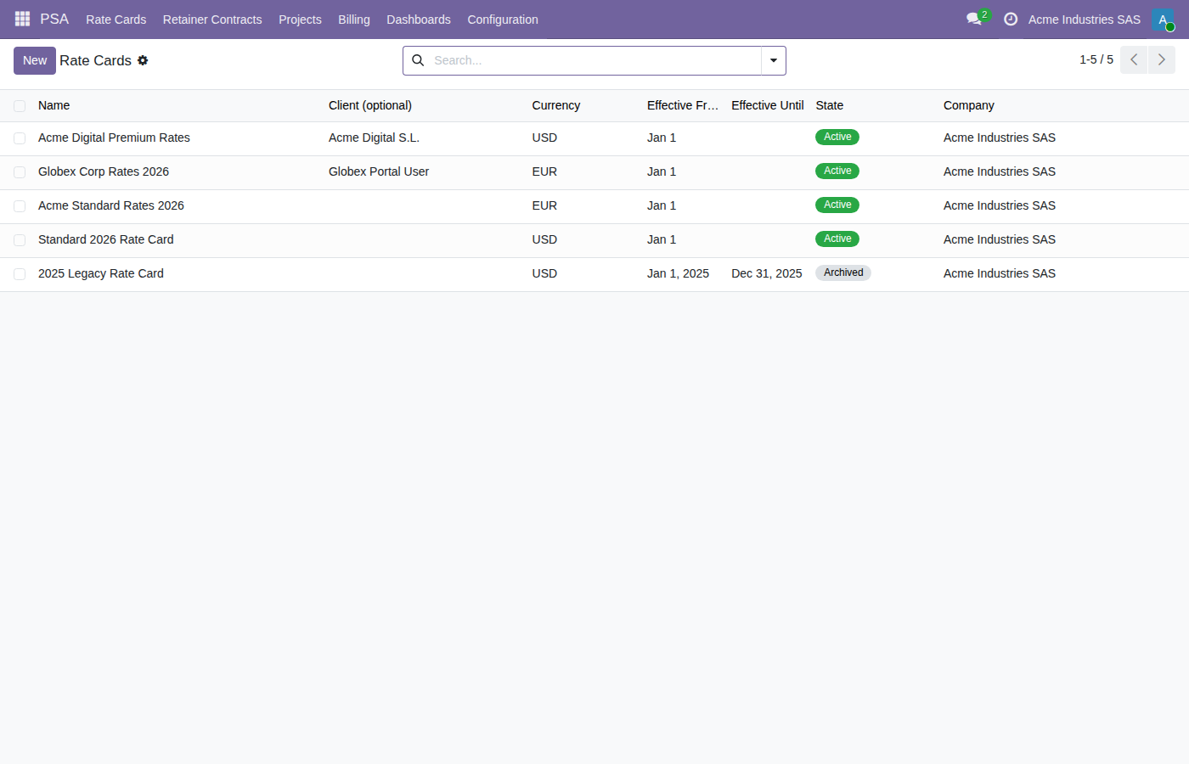Click the Archived state badge

843,272
